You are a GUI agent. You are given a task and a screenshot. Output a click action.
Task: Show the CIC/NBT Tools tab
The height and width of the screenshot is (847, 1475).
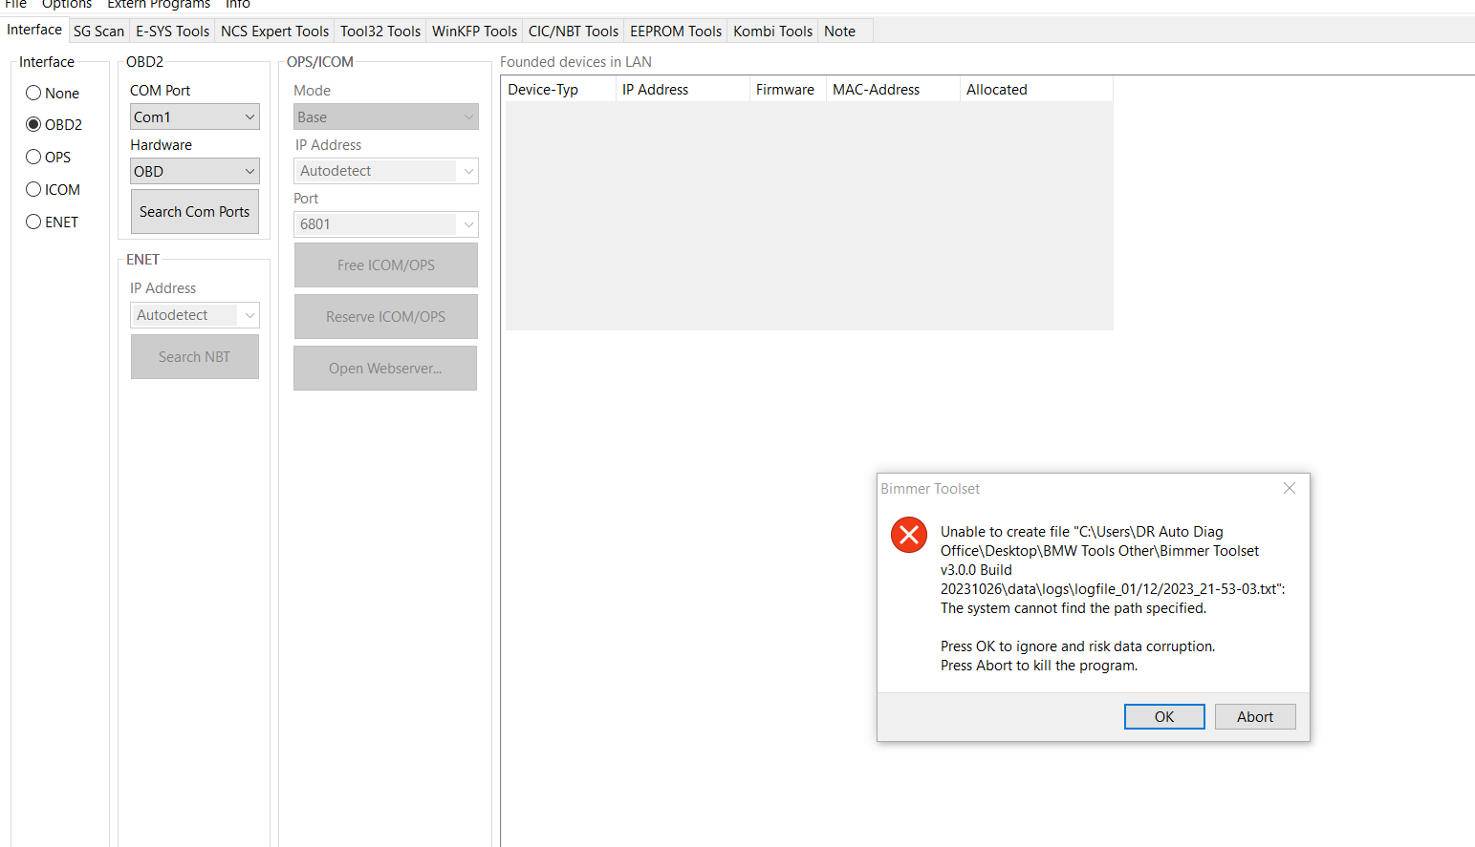coord(574,32)
